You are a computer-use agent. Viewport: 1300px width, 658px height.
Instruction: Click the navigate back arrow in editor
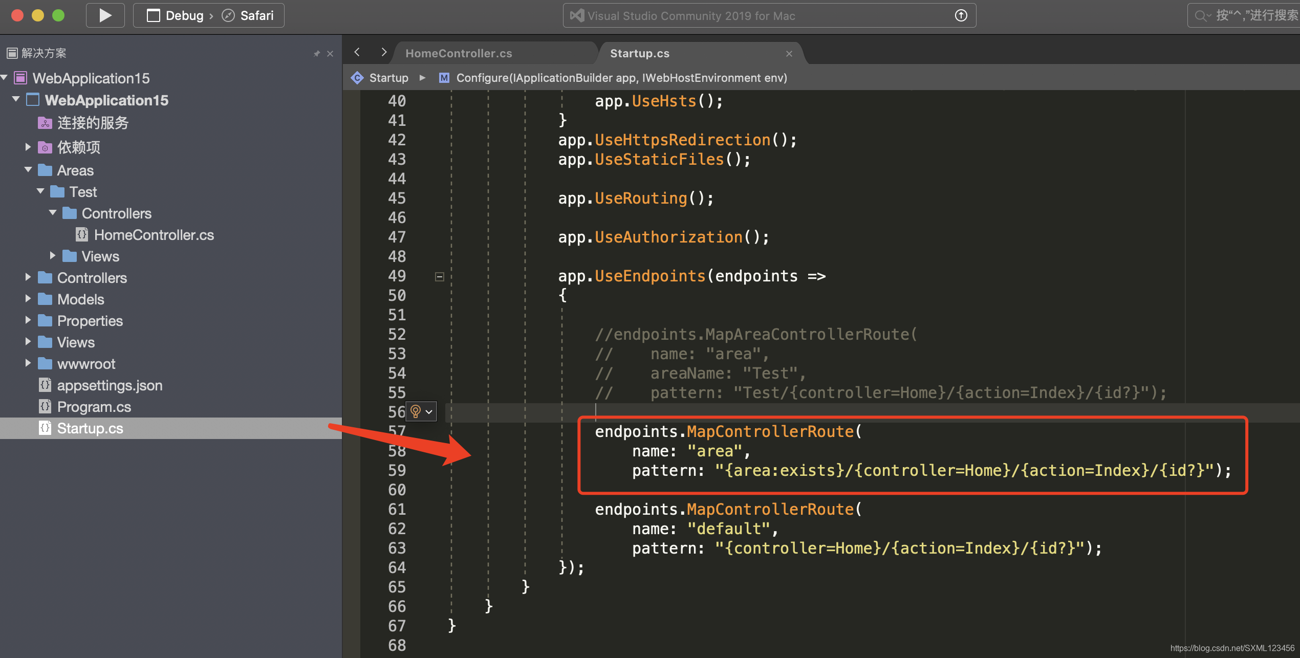pyautogui.click(x=357, y=52)
